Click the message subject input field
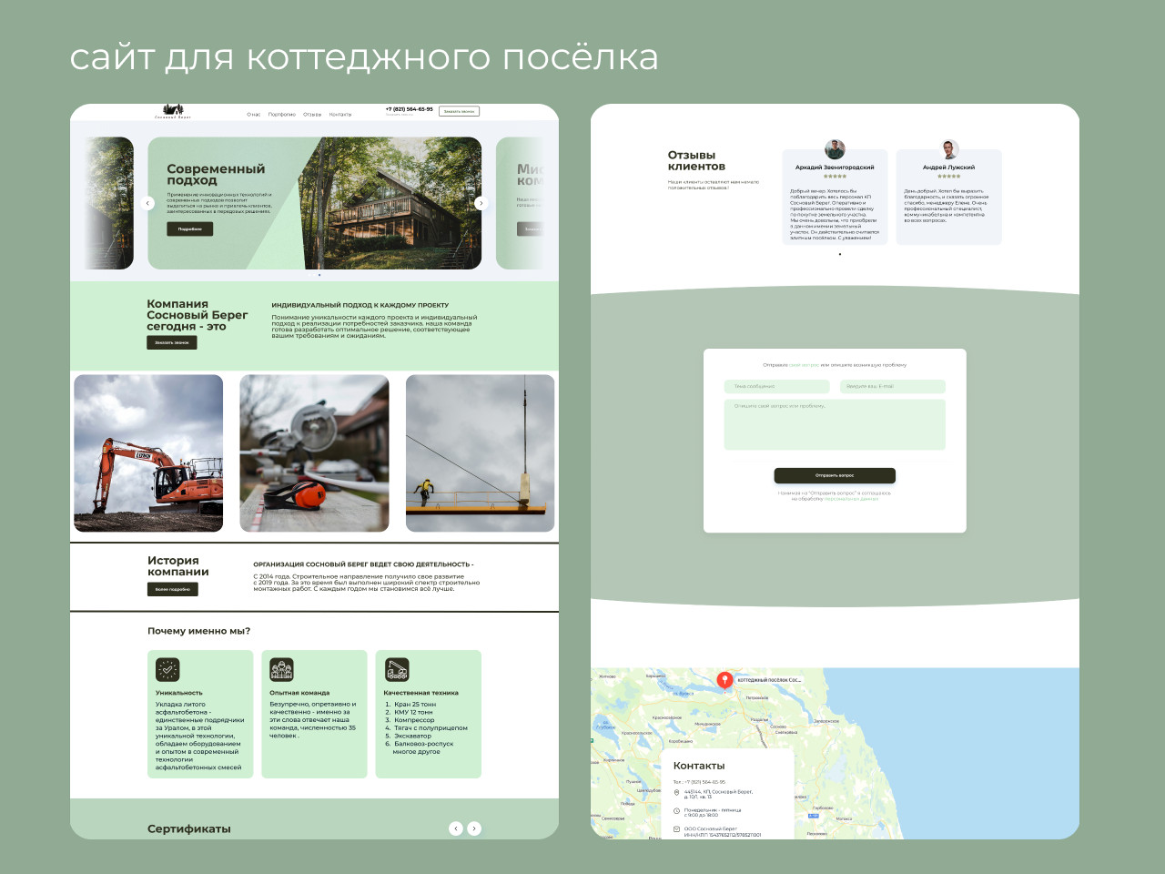This screenshot has height=874, width=1165. [x=776, y=386]
